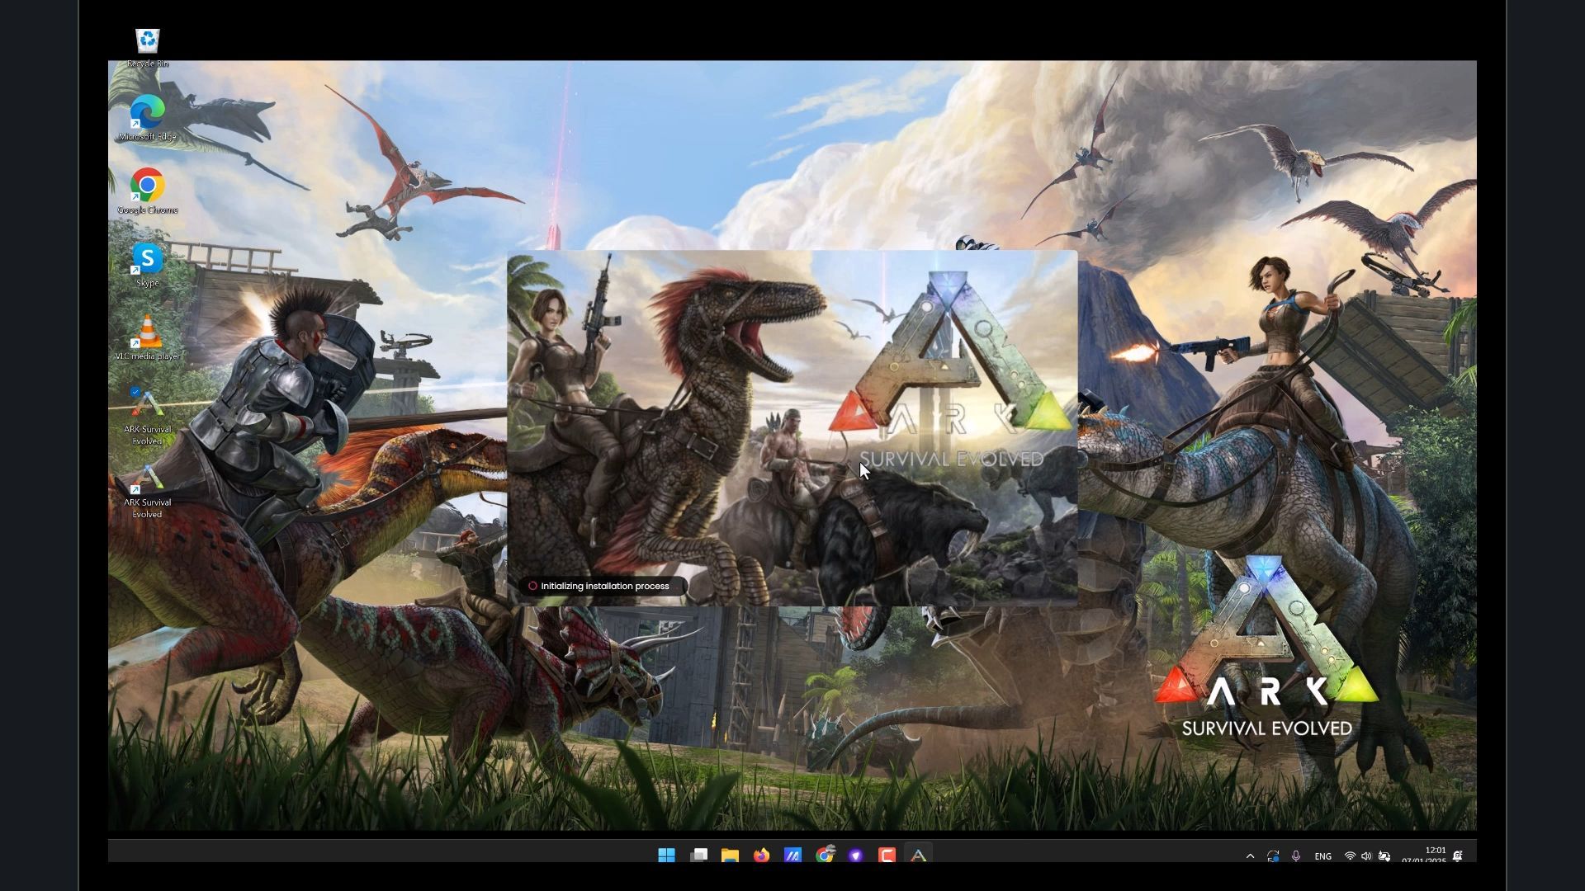
Task: Open the notifications bell icon
Action: click(1458, 856)
